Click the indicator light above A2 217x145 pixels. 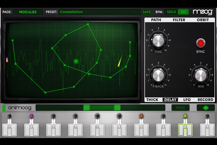[76, 116]
